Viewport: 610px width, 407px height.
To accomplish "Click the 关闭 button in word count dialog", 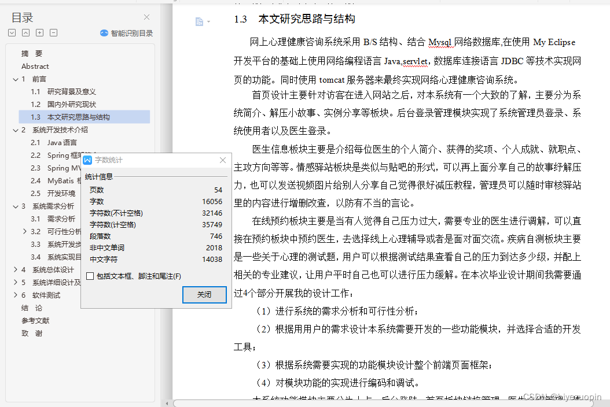I will click(x=204, y=295).
